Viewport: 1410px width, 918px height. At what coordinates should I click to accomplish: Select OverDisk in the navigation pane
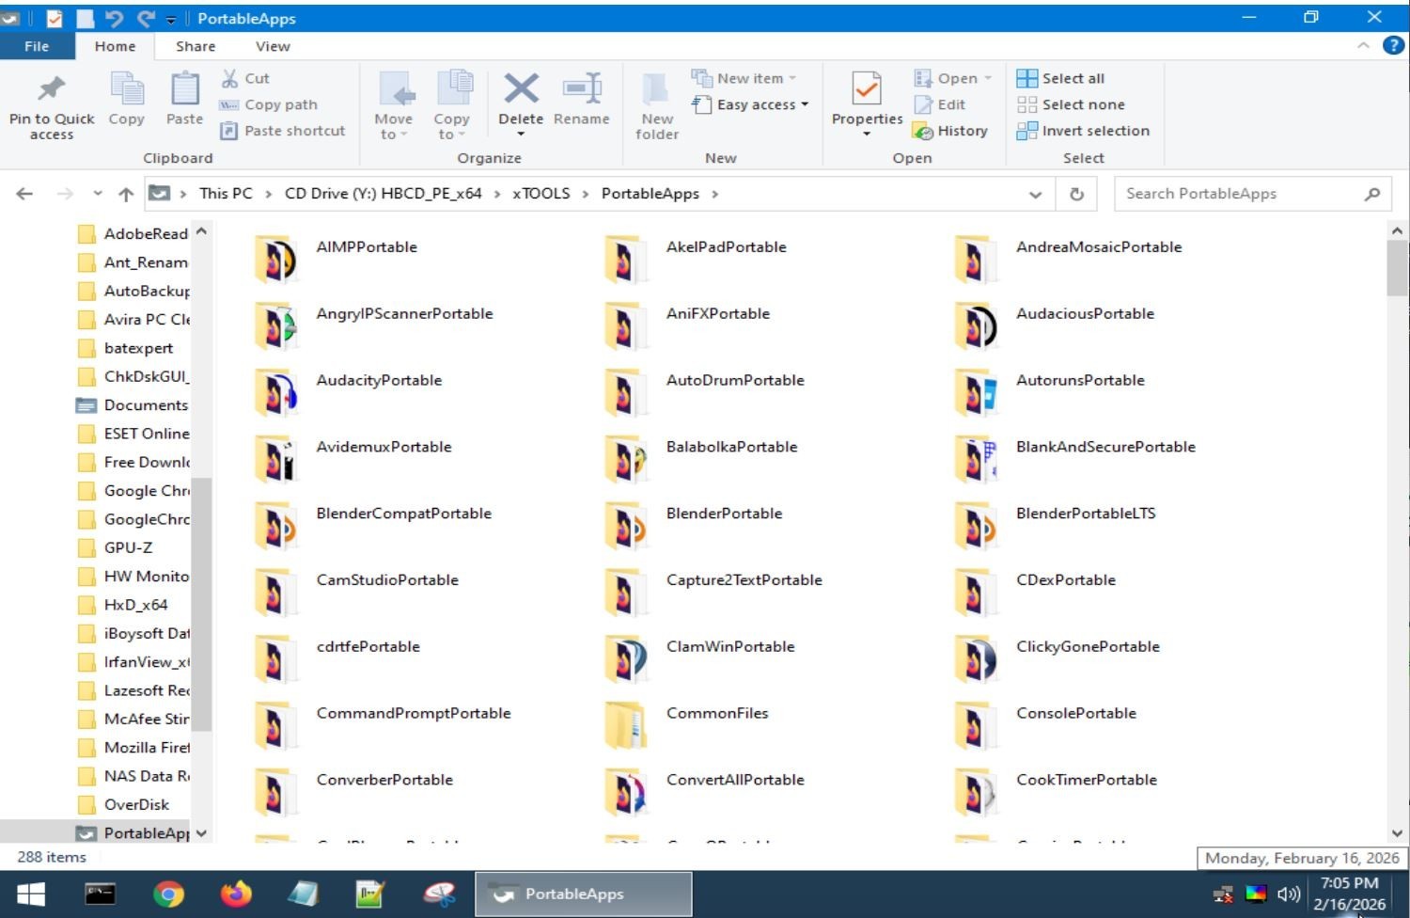(136, 804)
